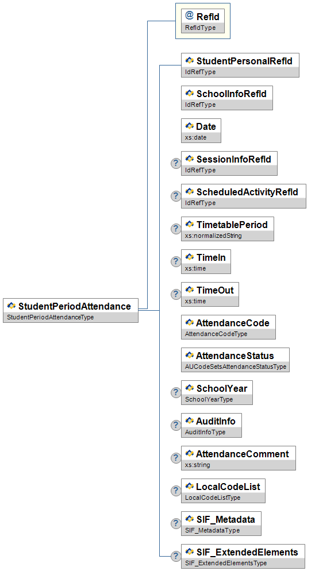This screenshot has height=571, width=319.
Task: Open the Date element node
Action: [x=201, y=130]
